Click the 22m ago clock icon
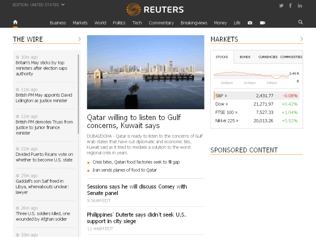Screen dimensions: 316x237 (x=18, y=149)
